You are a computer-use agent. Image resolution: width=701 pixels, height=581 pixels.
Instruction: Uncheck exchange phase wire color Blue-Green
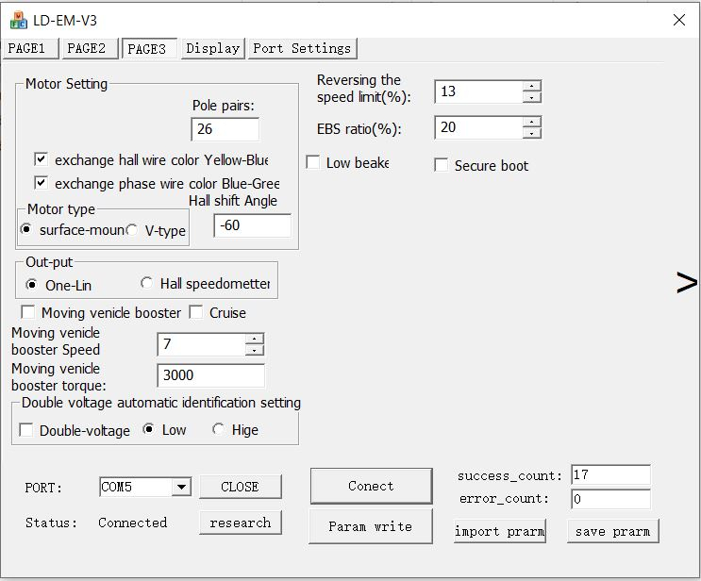[x=42, y=183]
